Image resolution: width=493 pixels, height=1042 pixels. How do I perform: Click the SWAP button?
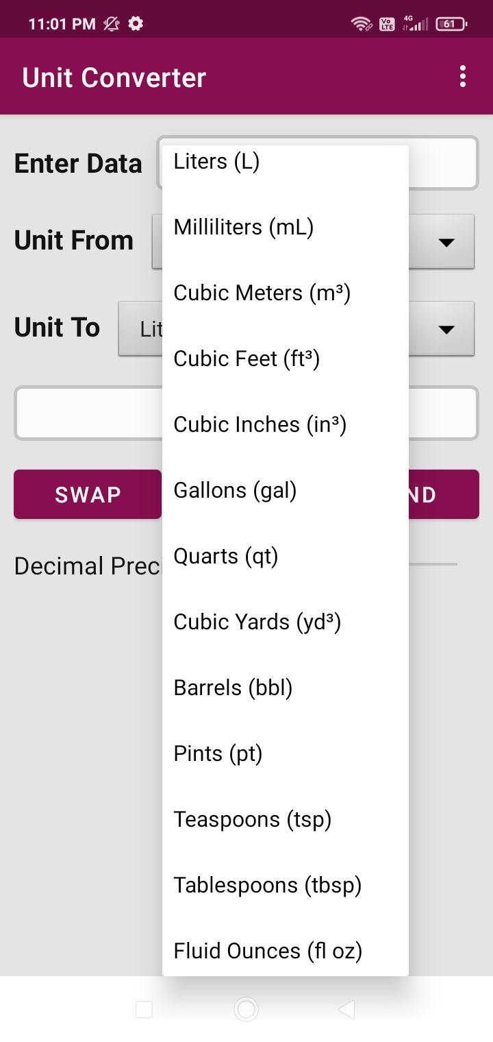pyautogui.click(x=88, y=494)
